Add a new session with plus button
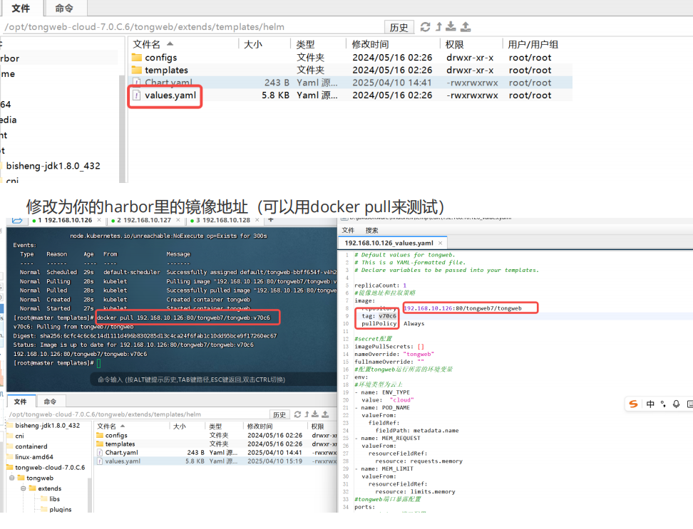Screen dimensions: 693x529 pyautogui.click(x=270, y=219)
